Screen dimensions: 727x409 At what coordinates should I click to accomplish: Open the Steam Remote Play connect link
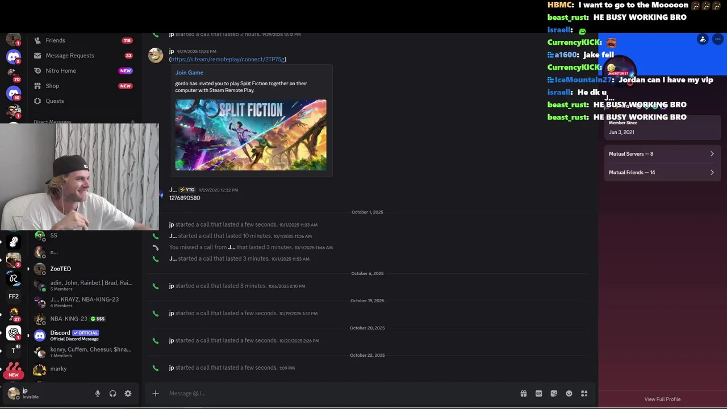click(227, 59)
